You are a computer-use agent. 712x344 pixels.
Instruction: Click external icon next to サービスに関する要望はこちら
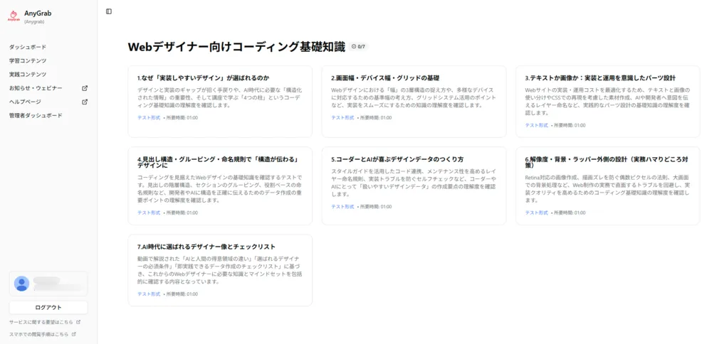tap(78, 322)
